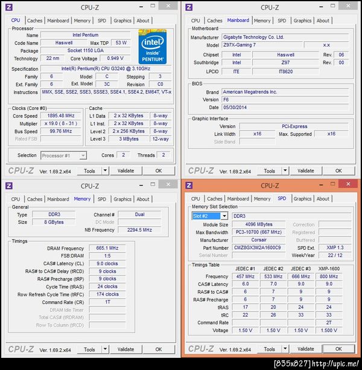Click Tools button in Memory window
The image size is (362, 370).
89,349
